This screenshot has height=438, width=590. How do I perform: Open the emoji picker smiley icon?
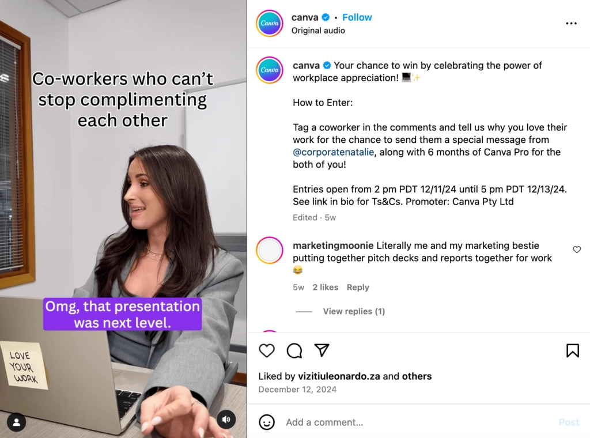(x=267, y=422)
